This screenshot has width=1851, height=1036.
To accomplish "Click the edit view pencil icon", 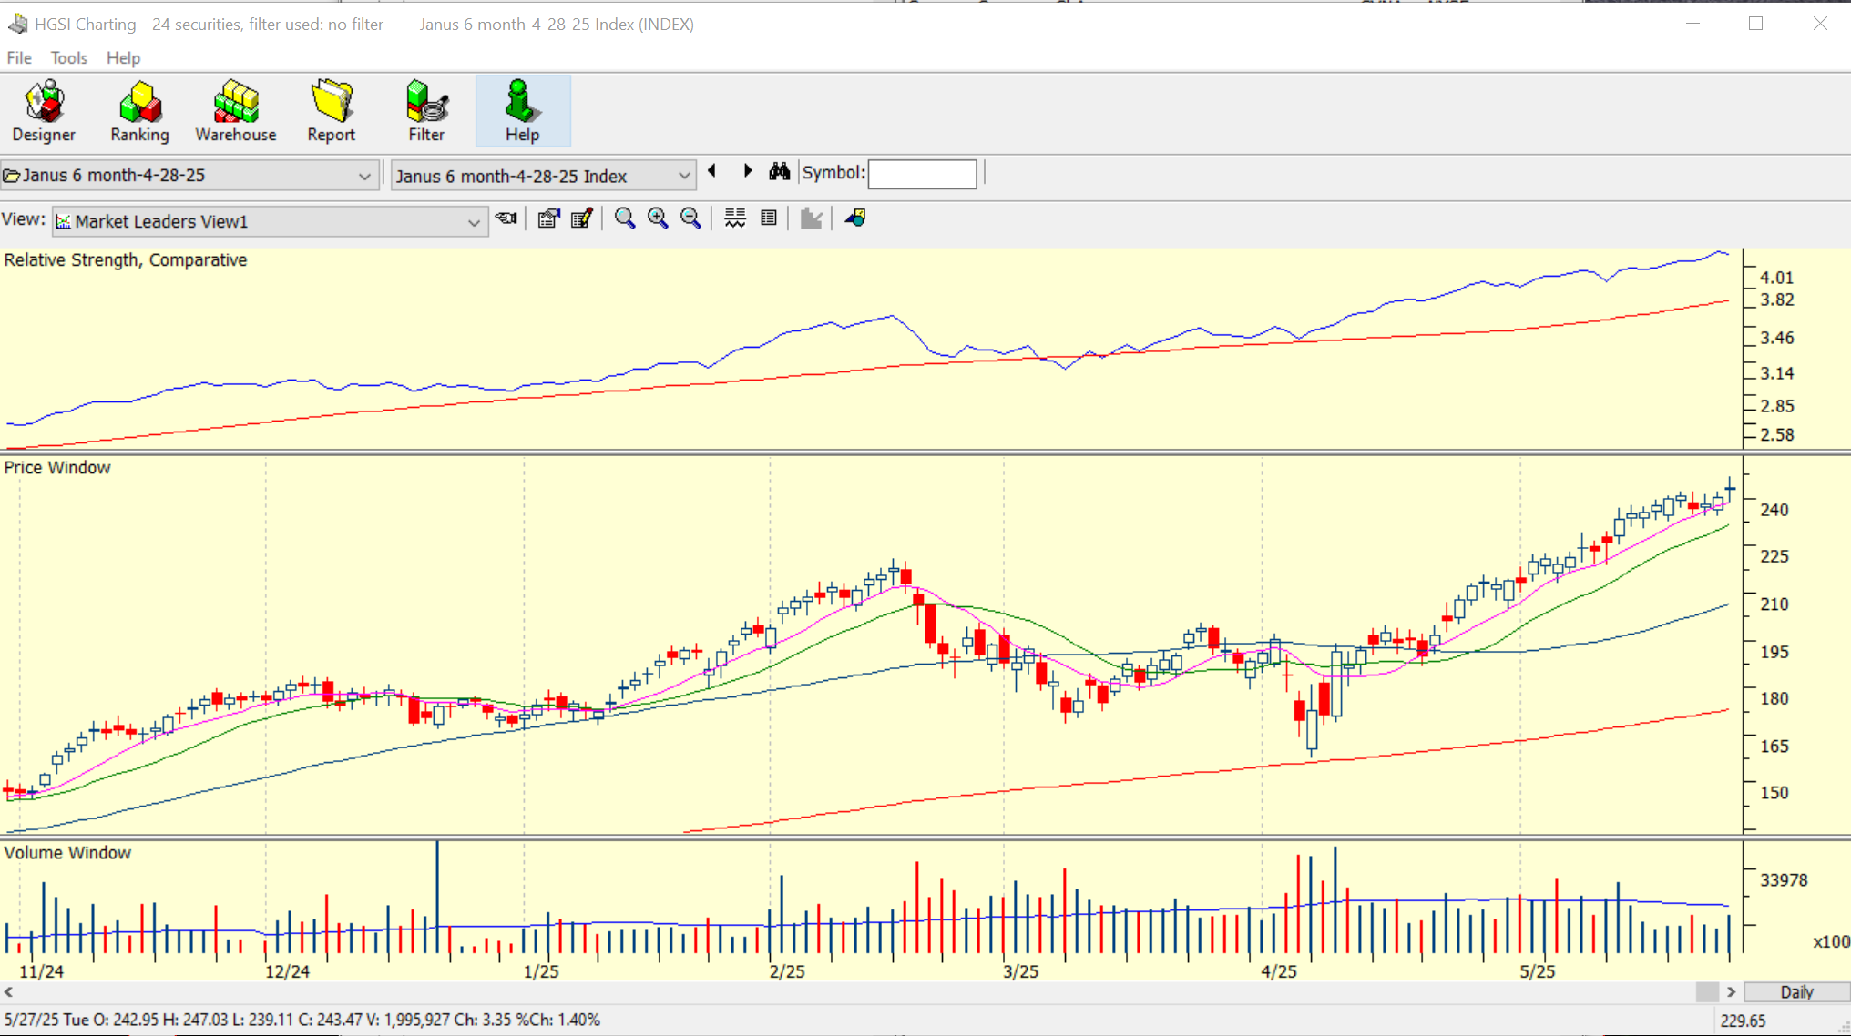I will (581, 218).
